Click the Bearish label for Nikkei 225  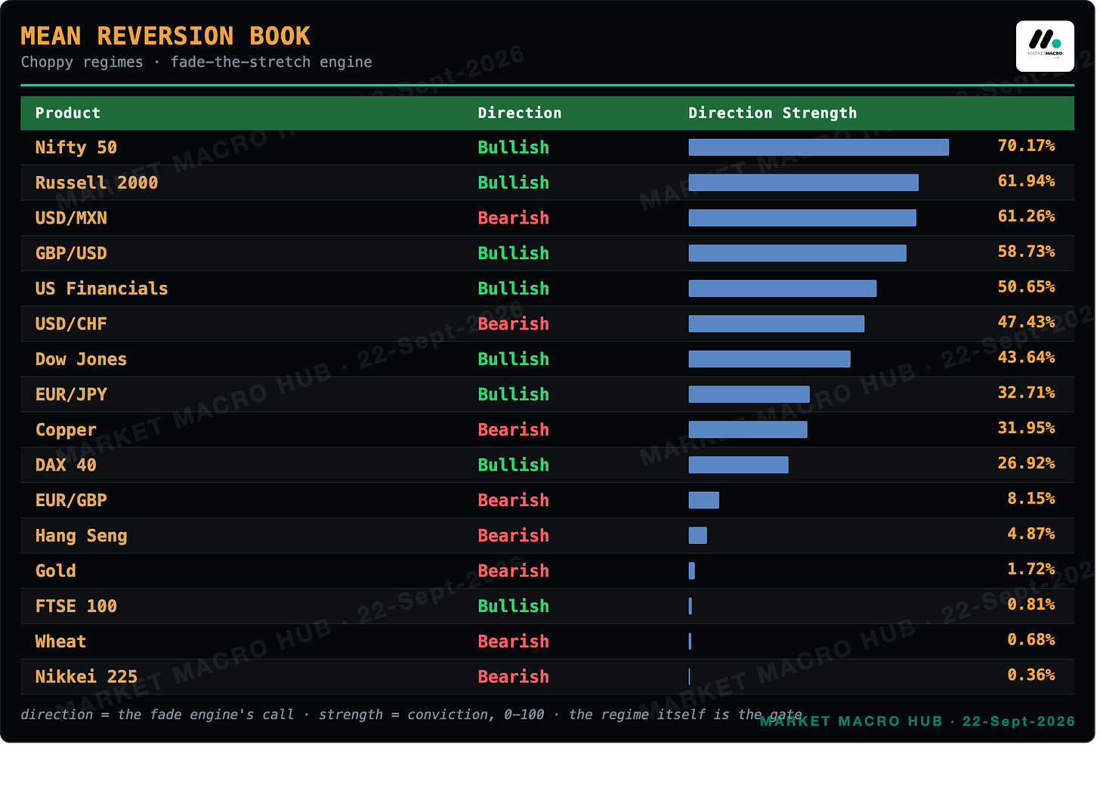(x=514, y=677)
